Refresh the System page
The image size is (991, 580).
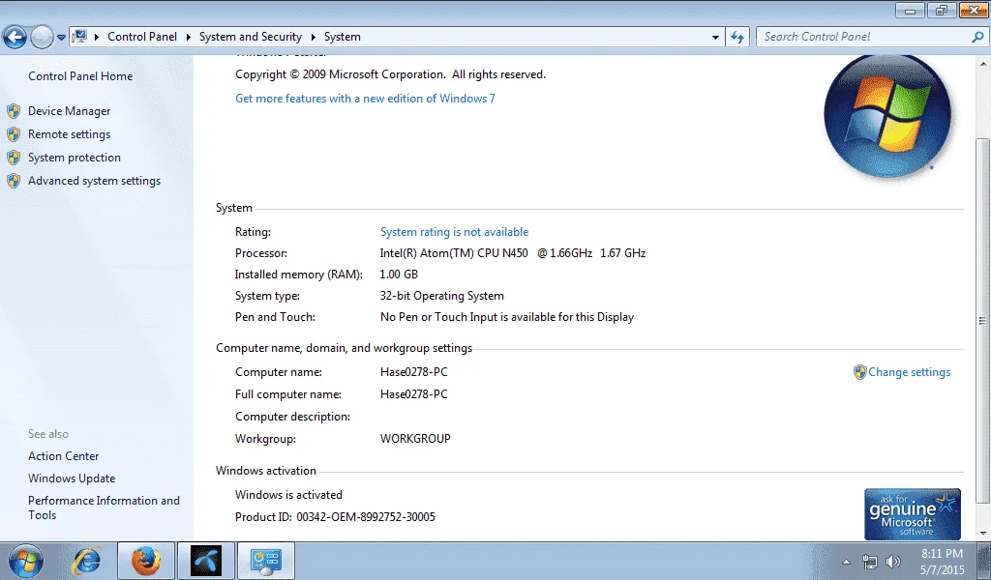[736, 38]
